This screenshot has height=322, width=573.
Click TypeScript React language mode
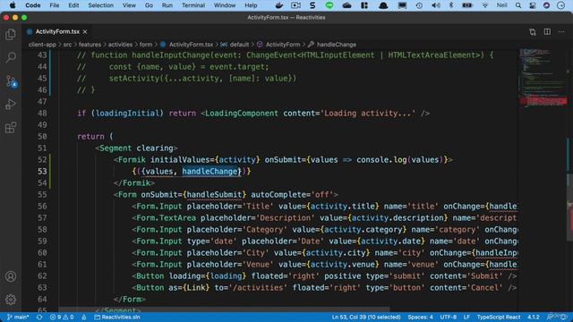click(x=499, y=318)
